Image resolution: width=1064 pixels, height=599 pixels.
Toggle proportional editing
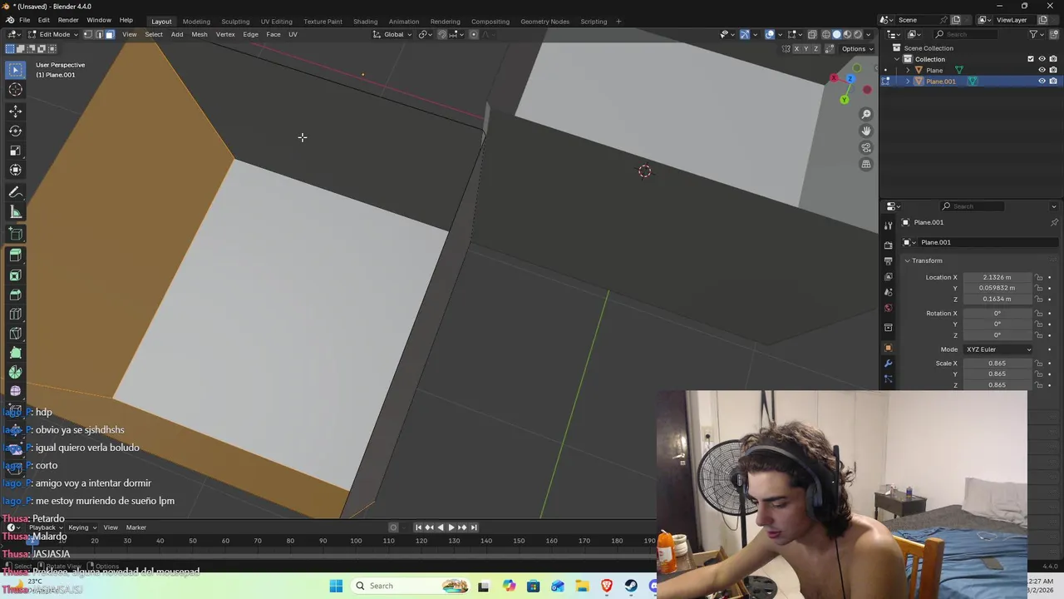[x=474, y=34]
